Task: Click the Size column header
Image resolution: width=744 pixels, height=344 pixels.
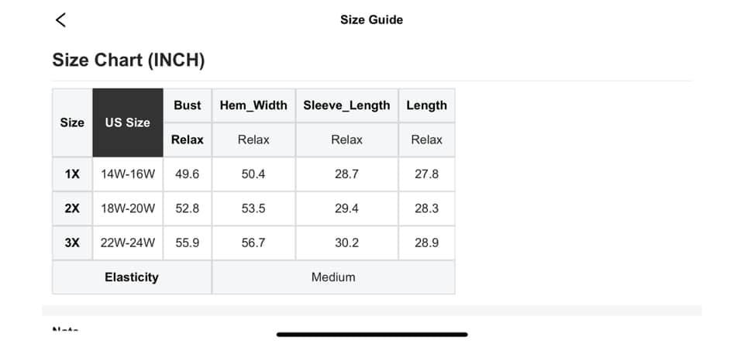Action: [x=72, y=122]
